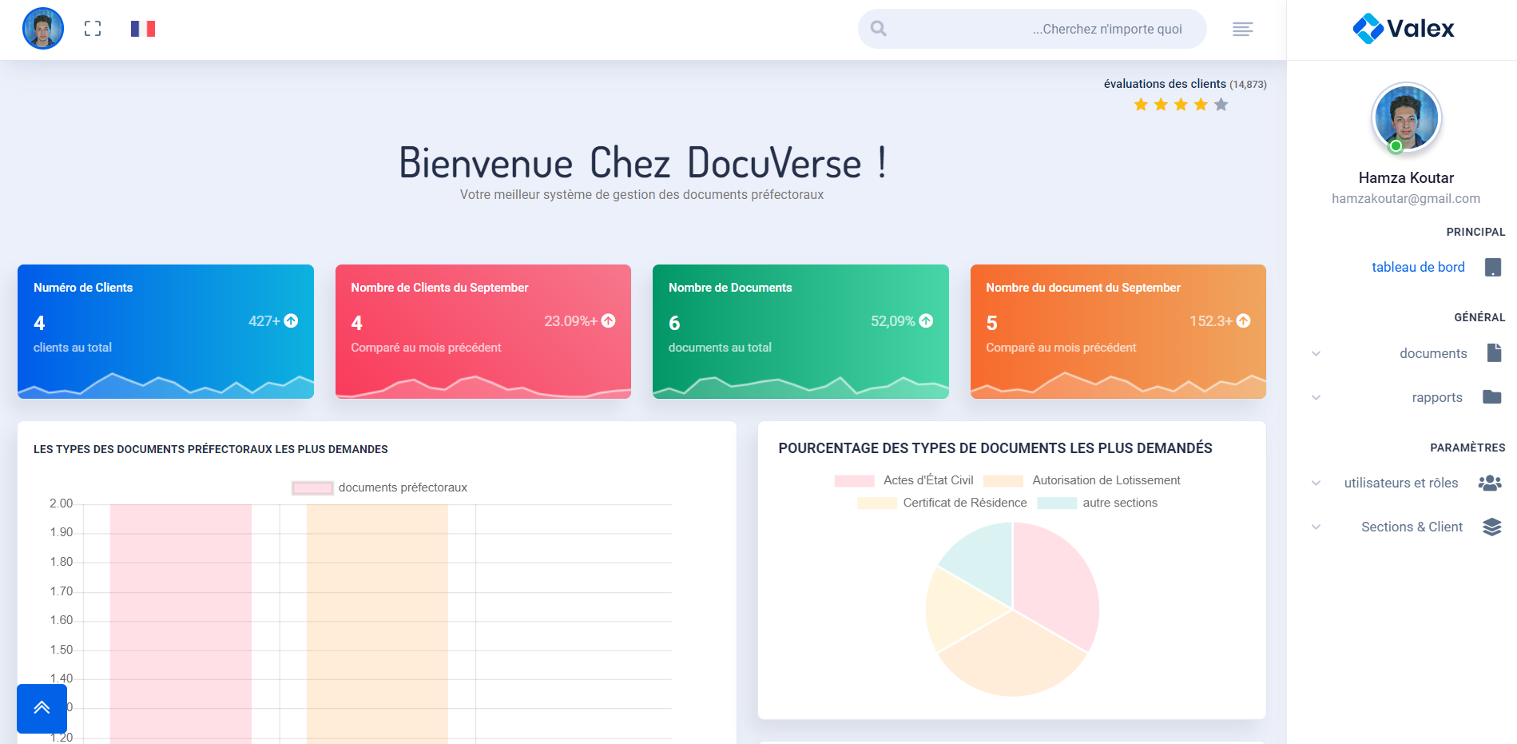The width and height of the screenshot is (1517, 744).
Task: Click the orange bar in bar chart
Action: pos(377,623)
